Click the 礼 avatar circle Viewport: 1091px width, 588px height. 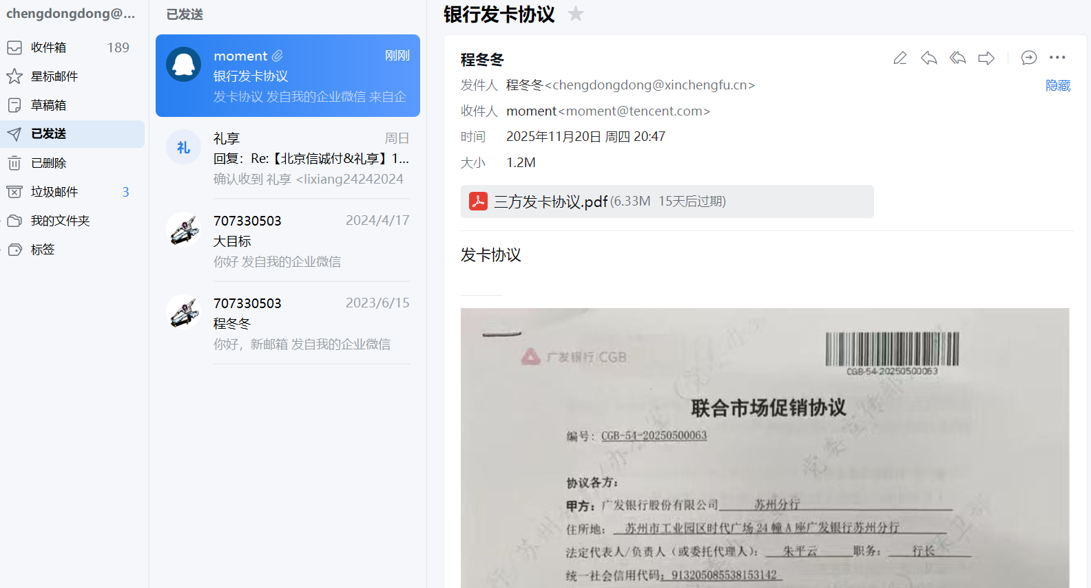click(184, 147)
